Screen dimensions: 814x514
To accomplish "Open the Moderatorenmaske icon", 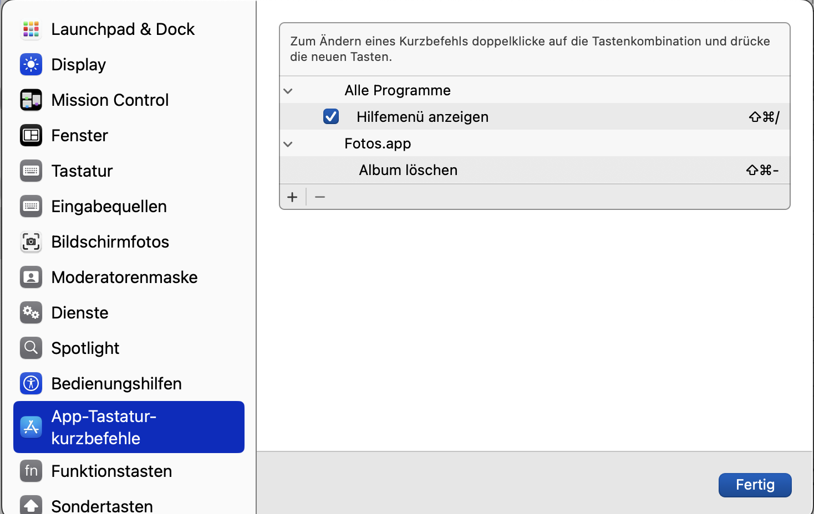I will pyautogui.click(x=31, y=277).
